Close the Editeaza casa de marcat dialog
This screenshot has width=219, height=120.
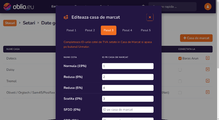coord(150,17)
